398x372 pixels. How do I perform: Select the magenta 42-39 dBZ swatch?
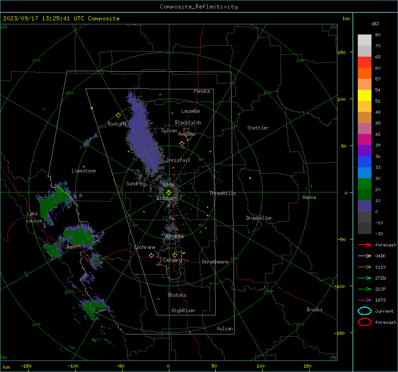(x=364, y=140)
